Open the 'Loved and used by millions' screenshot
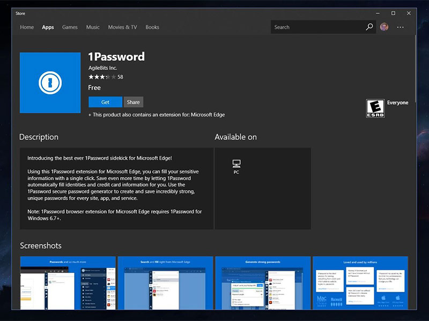 click(x=360, y=283)
